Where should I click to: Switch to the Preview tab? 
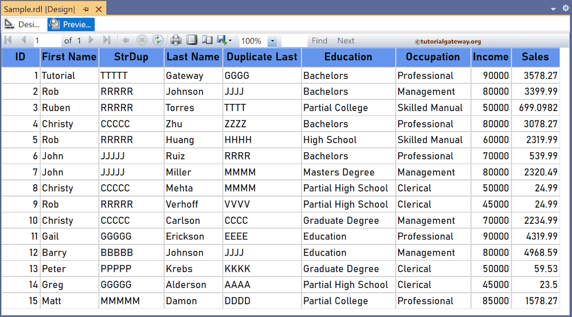tap(71, 25)
